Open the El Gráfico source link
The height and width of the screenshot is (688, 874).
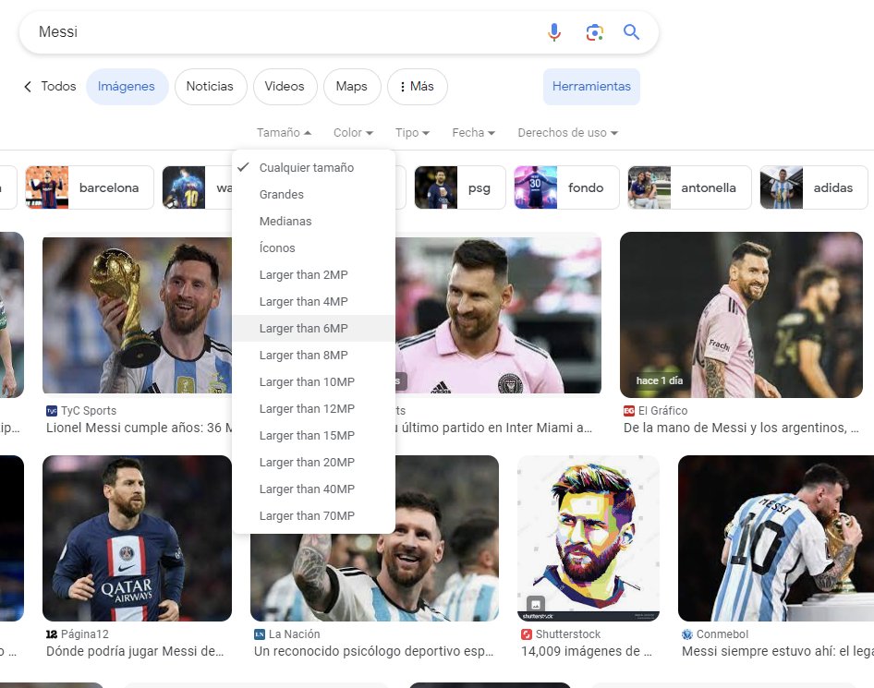[x=656, y=411]
